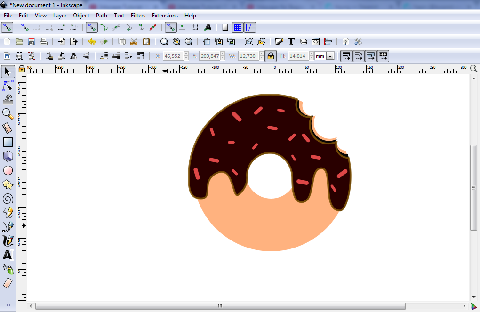
Task: Open the Fill and Stroke dialog
Action: pos(279,41)
